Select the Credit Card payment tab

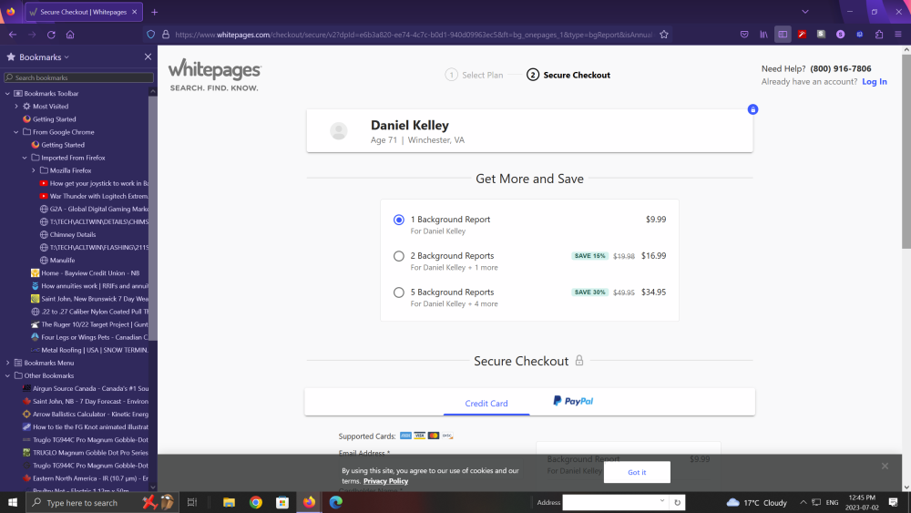coord(486,403)
